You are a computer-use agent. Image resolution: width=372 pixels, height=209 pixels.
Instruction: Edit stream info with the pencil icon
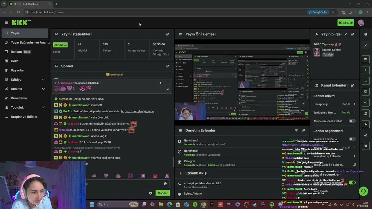pyautogui.click(x=346, y=34)
